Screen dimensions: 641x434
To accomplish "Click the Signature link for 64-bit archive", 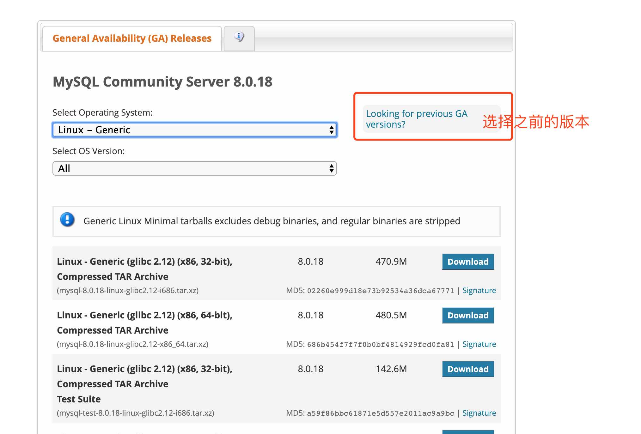I will 479,344.
